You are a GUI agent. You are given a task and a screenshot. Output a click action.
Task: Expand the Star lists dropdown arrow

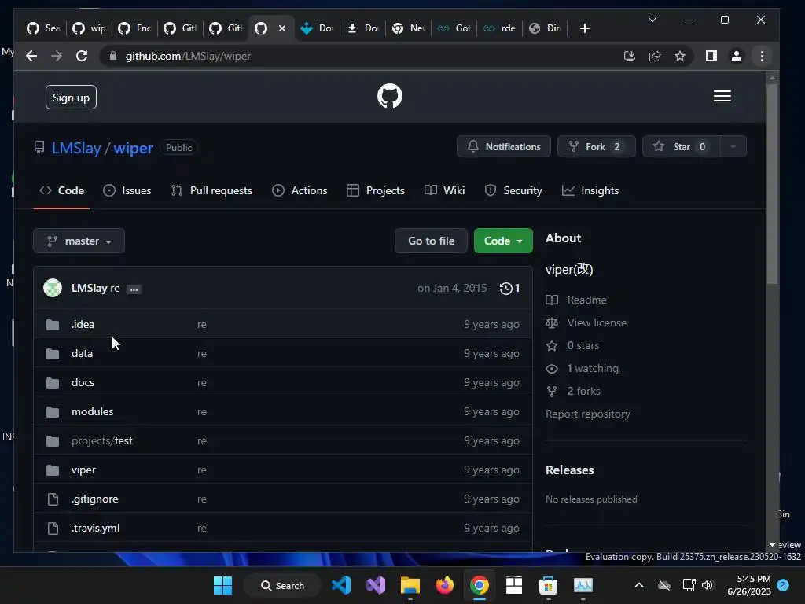point(733,147)
